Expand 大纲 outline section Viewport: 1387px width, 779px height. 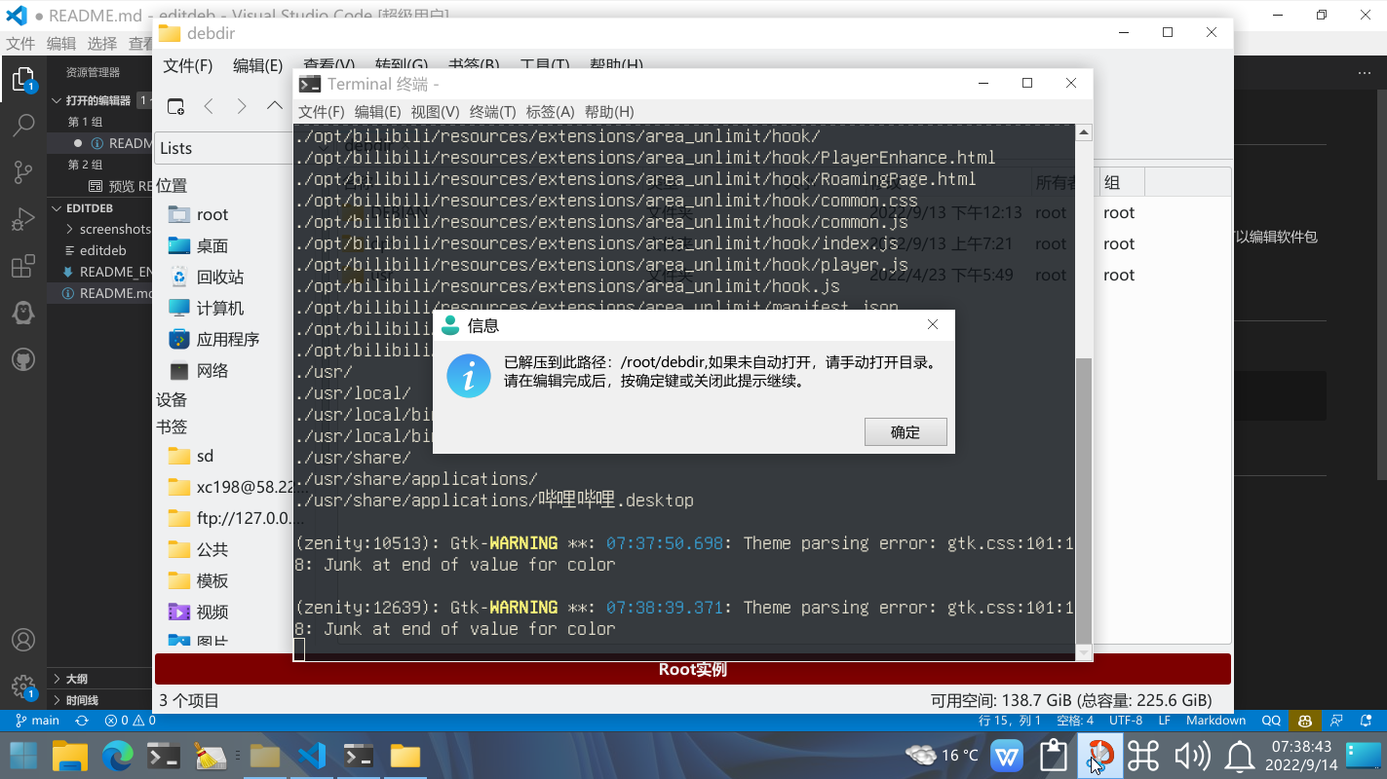pyautogui.click(x=76, y=679)
